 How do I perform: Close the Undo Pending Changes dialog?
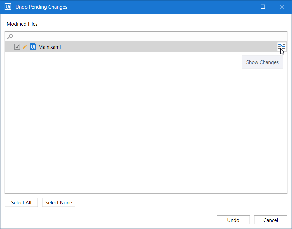coord(282,7)
